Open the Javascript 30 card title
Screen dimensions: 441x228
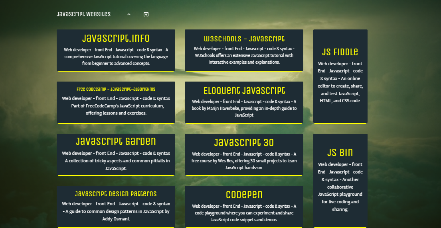(x=244, y=142)
